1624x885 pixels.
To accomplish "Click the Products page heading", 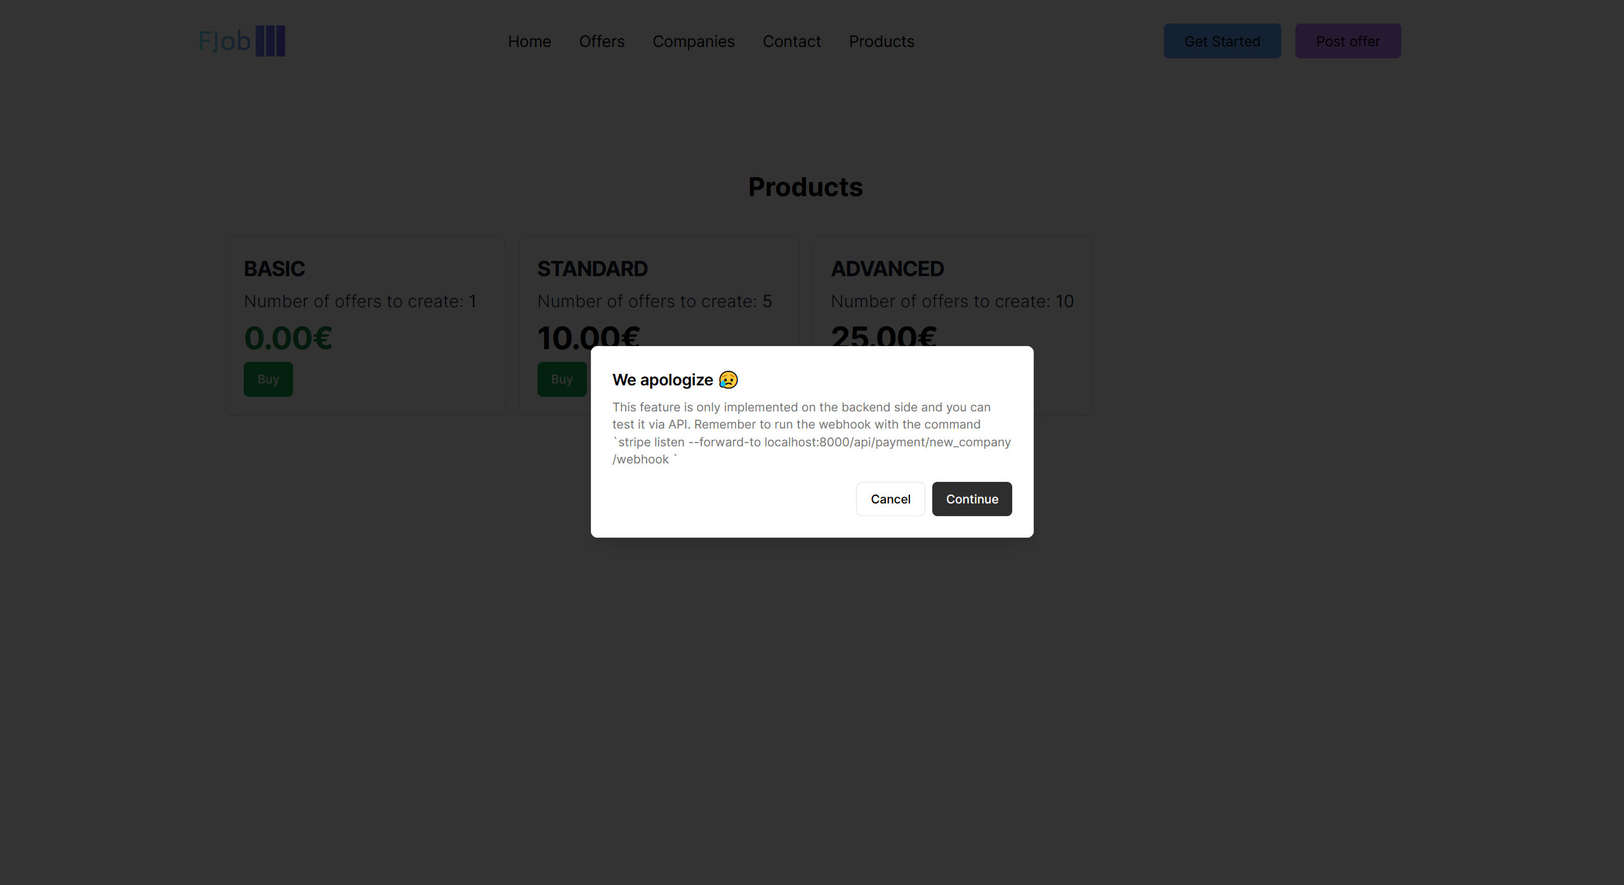I will [805, 187].
